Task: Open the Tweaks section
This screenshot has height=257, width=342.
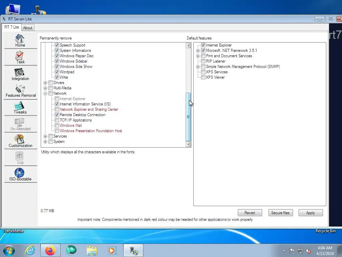Action: [20, 108]
